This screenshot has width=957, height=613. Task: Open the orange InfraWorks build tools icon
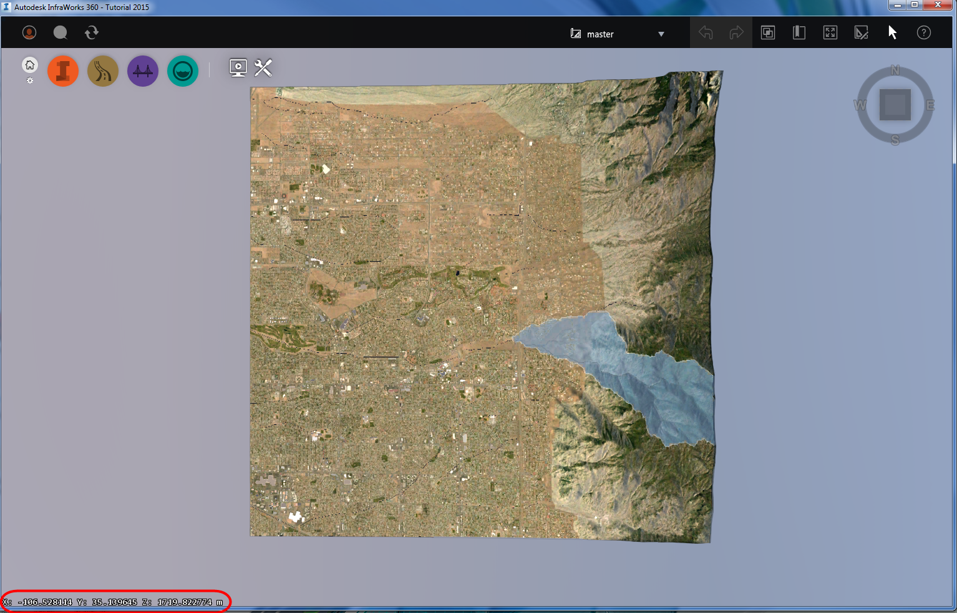[63, 70]
